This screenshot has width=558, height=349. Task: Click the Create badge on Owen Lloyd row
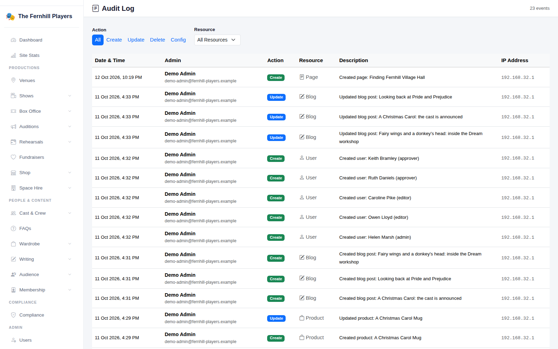click(x=276, y=218)
